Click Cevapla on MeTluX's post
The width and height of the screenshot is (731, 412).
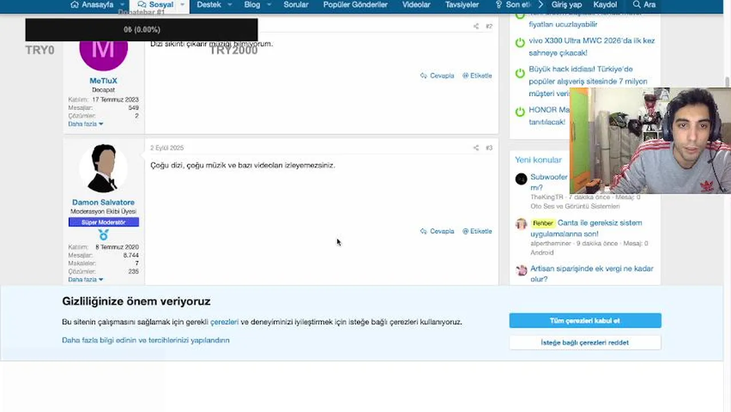pyautogui.click(x=437, y=76)
